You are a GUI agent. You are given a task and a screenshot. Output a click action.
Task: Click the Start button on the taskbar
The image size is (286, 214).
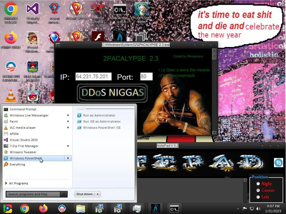(7, 208)
